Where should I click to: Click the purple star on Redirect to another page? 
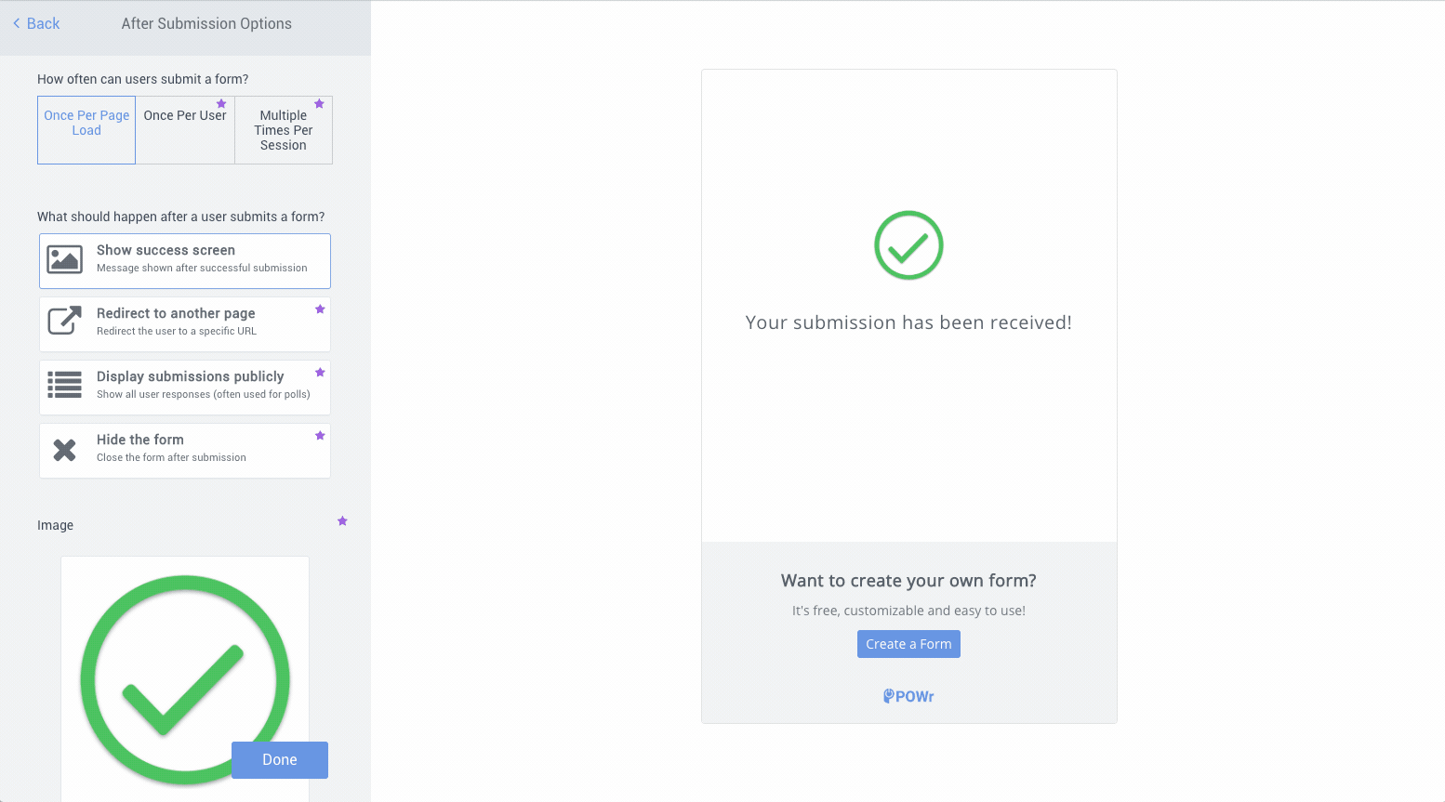pyautogui.click(x=320, y=308)
